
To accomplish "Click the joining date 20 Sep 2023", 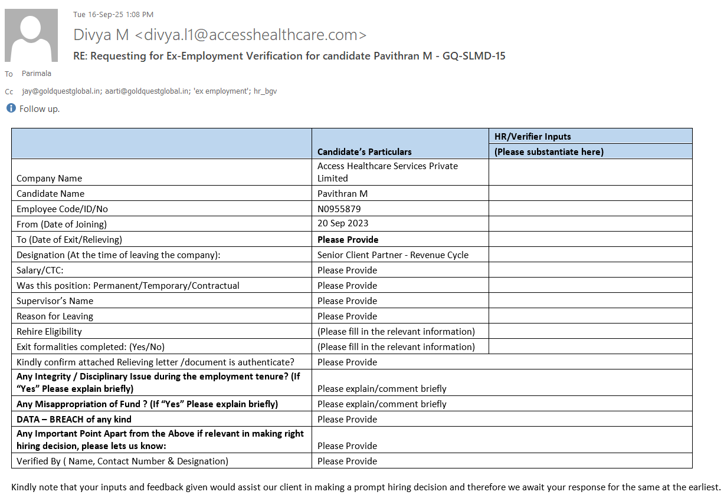I will (343, 223).
